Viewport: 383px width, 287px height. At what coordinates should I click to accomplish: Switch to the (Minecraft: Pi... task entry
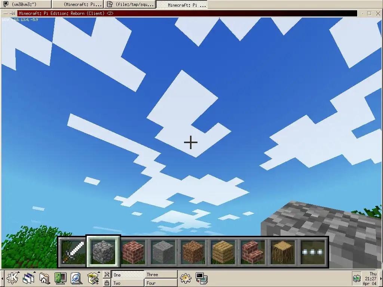(78, 4)
